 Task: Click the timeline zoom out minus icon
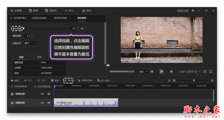point(174,80)
